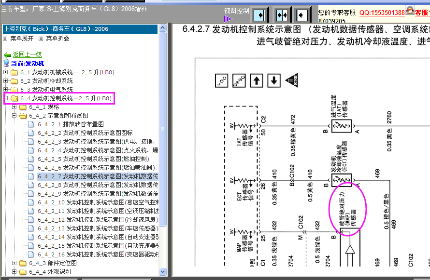
Task: Click the 菜单折叠 menu collapse icon
Action: pyautogui.click(x=41, y=39)
